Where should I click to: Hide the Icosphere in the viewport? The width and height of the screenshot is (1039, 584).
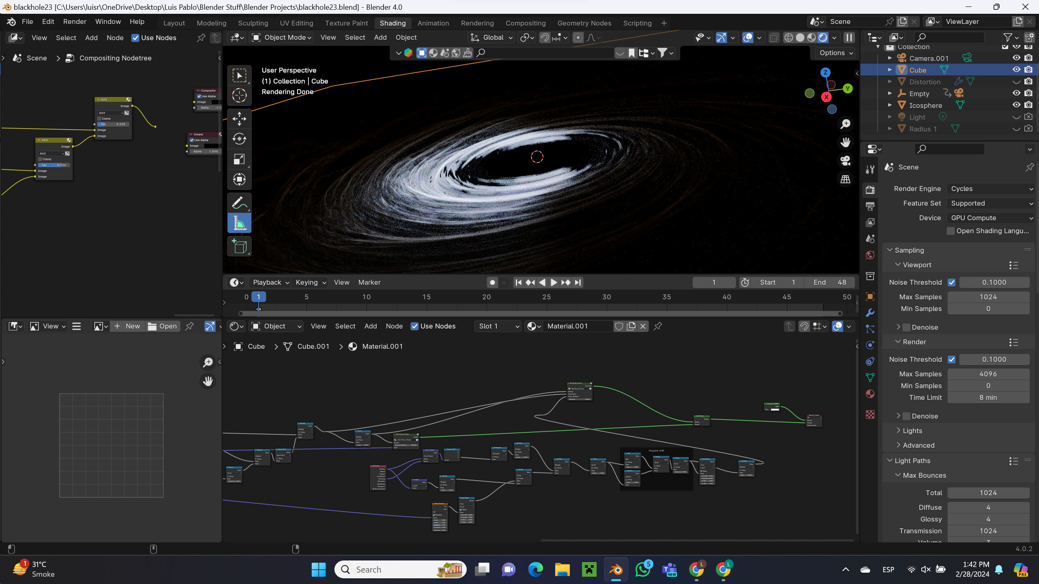click(x=1016, y=105)
